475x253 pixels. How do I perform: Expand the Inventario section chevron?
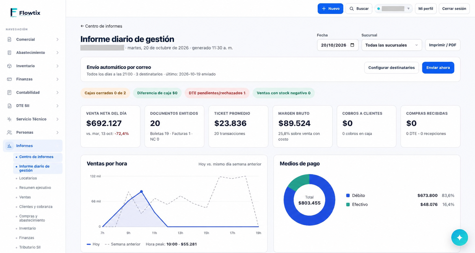click(x=58, y=66)
